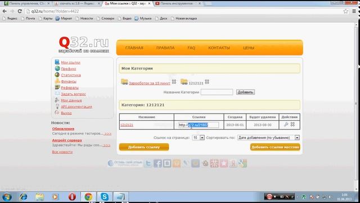The image size is (360, 203).
Task: Click the browser address bar
Action: (x=184, y=11)
